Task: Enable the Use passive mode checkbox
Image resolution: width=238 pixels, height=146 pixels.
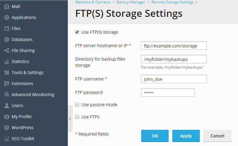Action: coord(77,105)
